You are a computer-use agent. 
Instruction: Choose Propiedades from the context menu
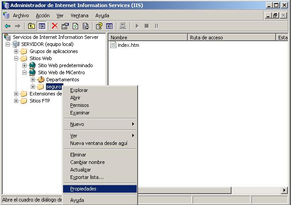pyautogui.click(x=83, y=189)
